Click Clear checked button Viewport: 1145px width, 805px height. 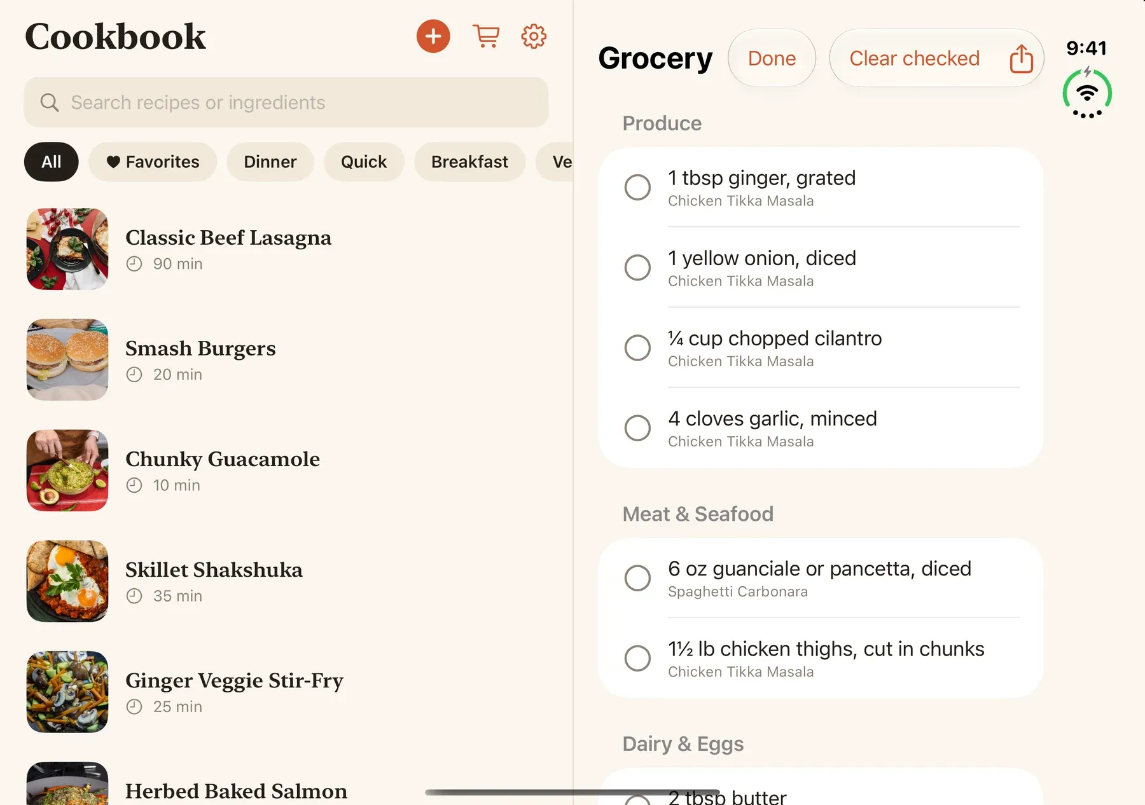click(914, 58)
